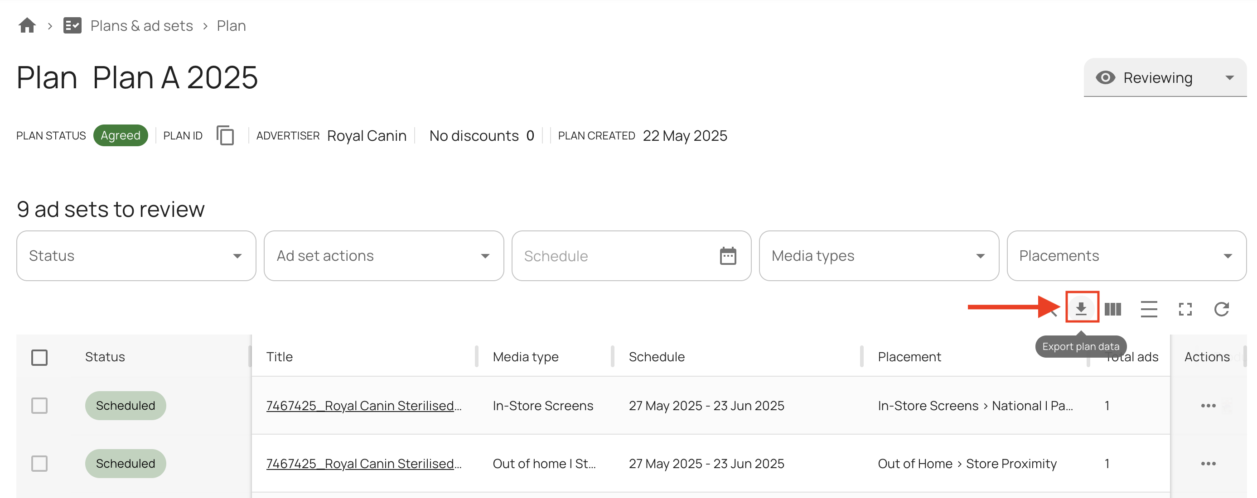Expand the Status filter dropdown
Viewport: 1257px width, 498px height.
point(135,256)
